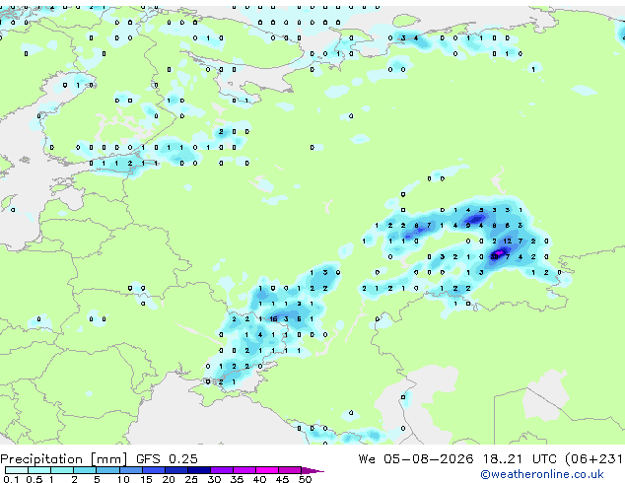Select the 5–10 mm legend swatch
Viewport: 625px width, 483px height.
pyautogui.click(x=107, y=470)
